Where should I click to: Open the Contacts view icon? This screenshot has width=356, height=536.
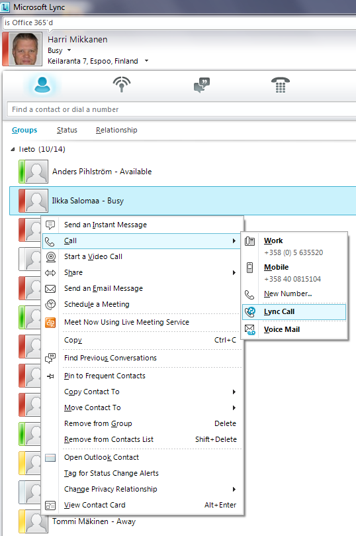[42, 85]
